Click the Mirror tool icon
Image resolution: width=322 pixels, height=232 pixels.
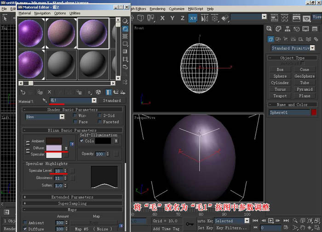click(x=204, y=18)
